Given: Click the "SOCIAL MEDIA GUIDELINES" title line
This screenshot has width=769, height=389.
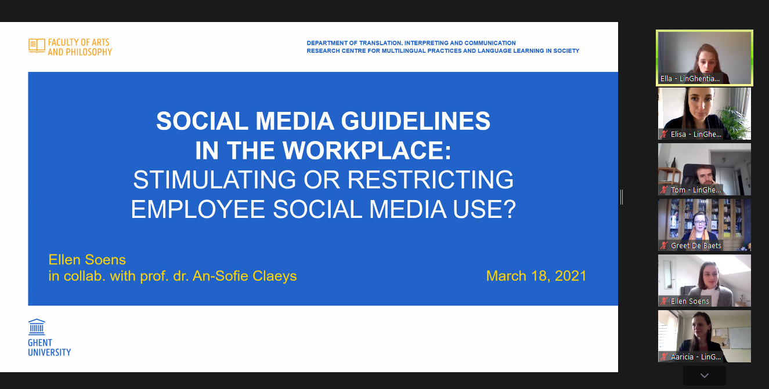Looking at the screenshot, I should point(323,121).
